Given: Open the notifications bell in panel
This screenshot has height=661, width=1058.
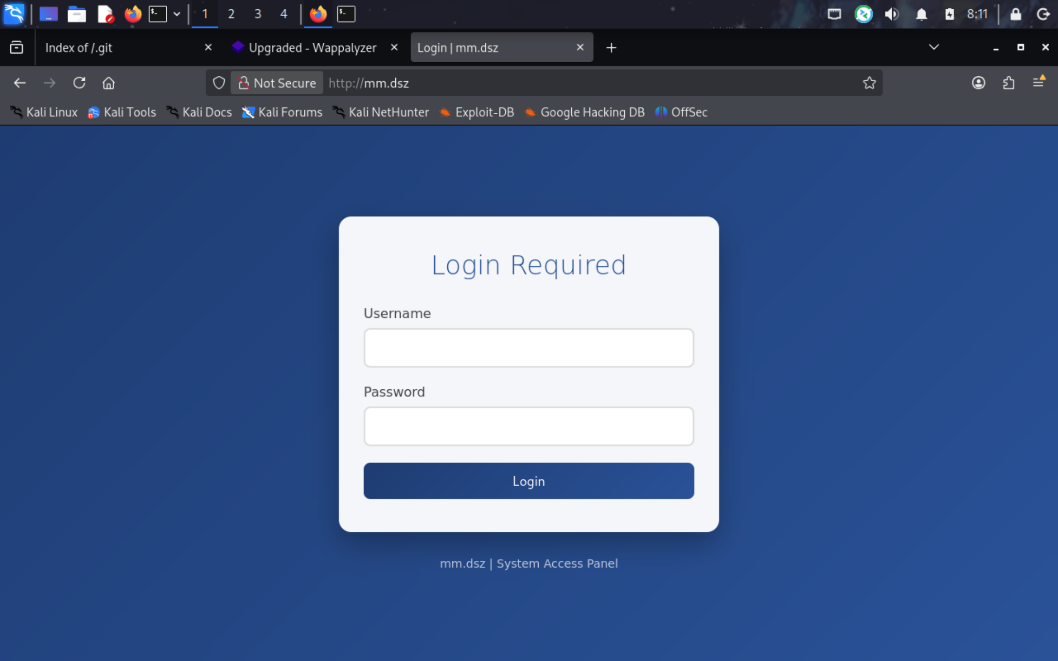Looking at the screenshot, I should [921, 14].
